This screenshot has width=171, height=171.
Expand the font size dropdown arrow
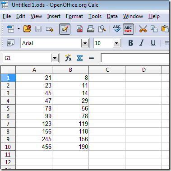click(117, 43)
